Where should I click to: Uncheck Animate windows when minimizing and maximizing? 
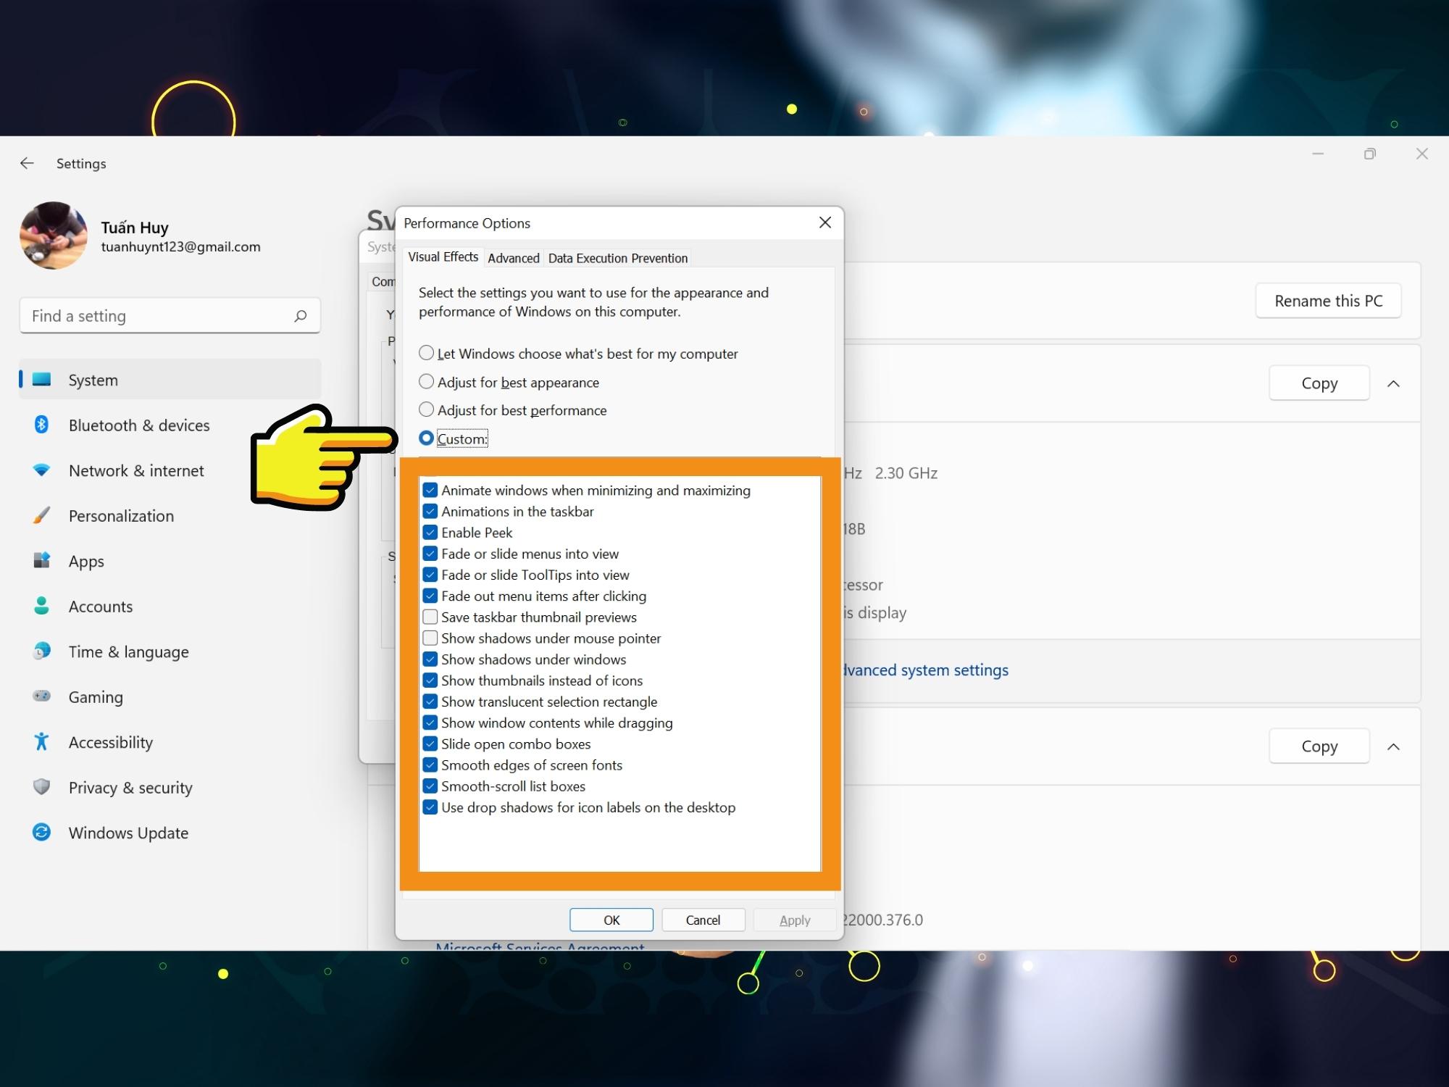coord(430,490)
